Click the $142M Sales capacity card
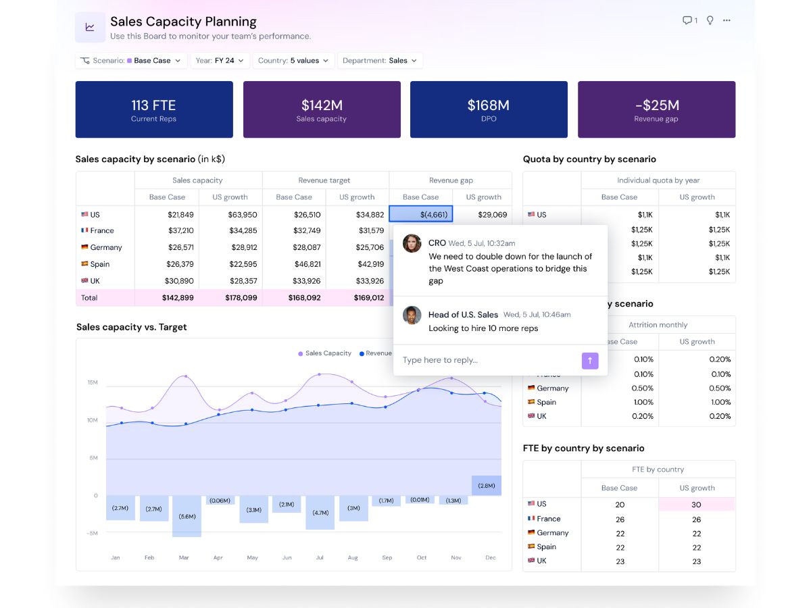Viewport: 811px width, 608px height. [322, 109]
